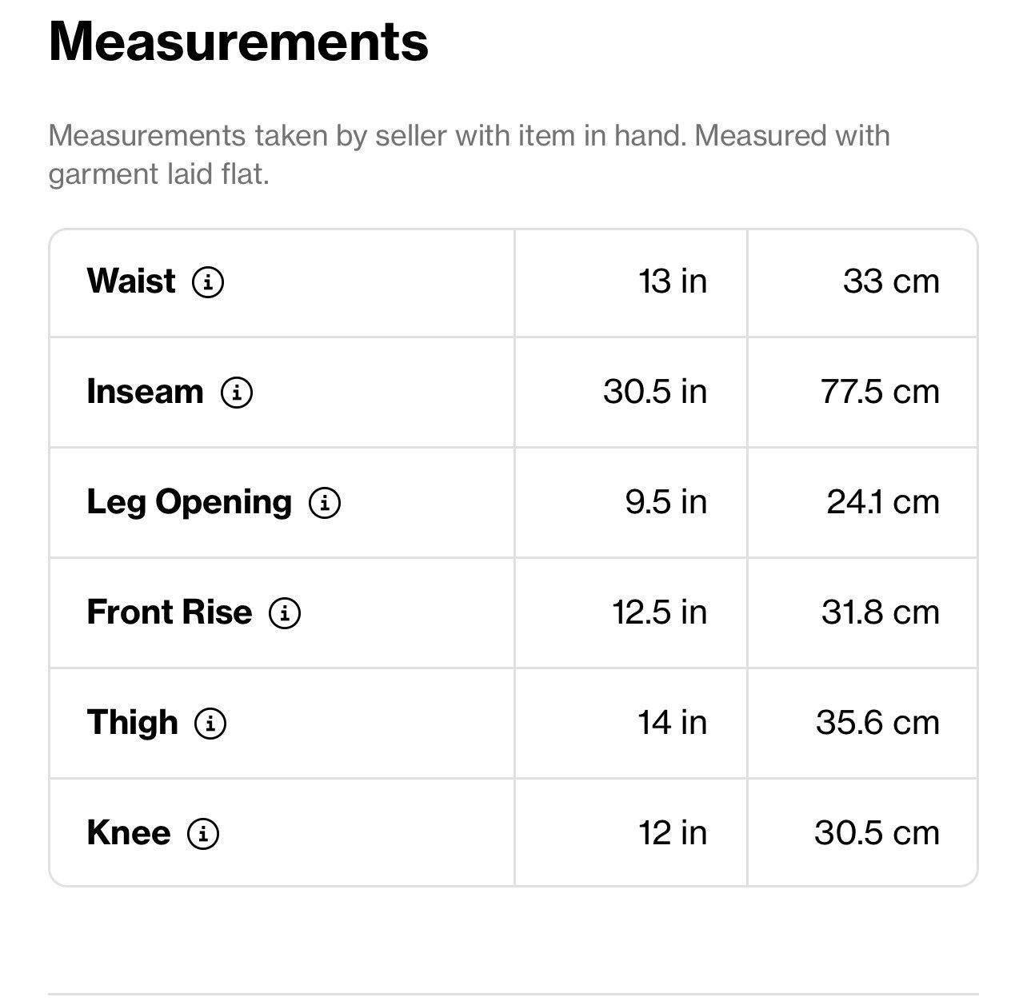
Task: Click the 31.8 cm front rise value
Action: tap(881, 612)
